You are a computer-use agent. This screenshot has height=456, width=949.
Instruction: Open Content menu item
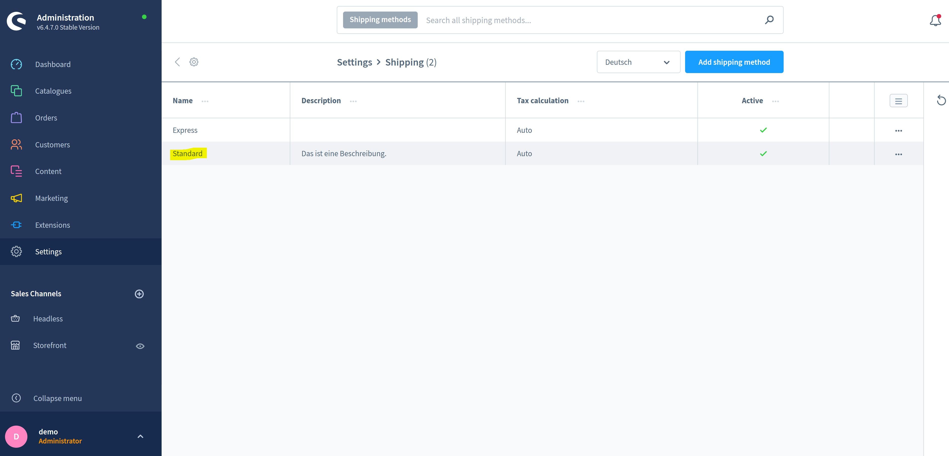point(48,171)
